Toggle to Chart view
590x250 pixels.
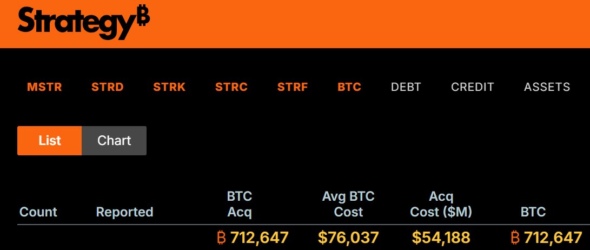coord(114,141)
